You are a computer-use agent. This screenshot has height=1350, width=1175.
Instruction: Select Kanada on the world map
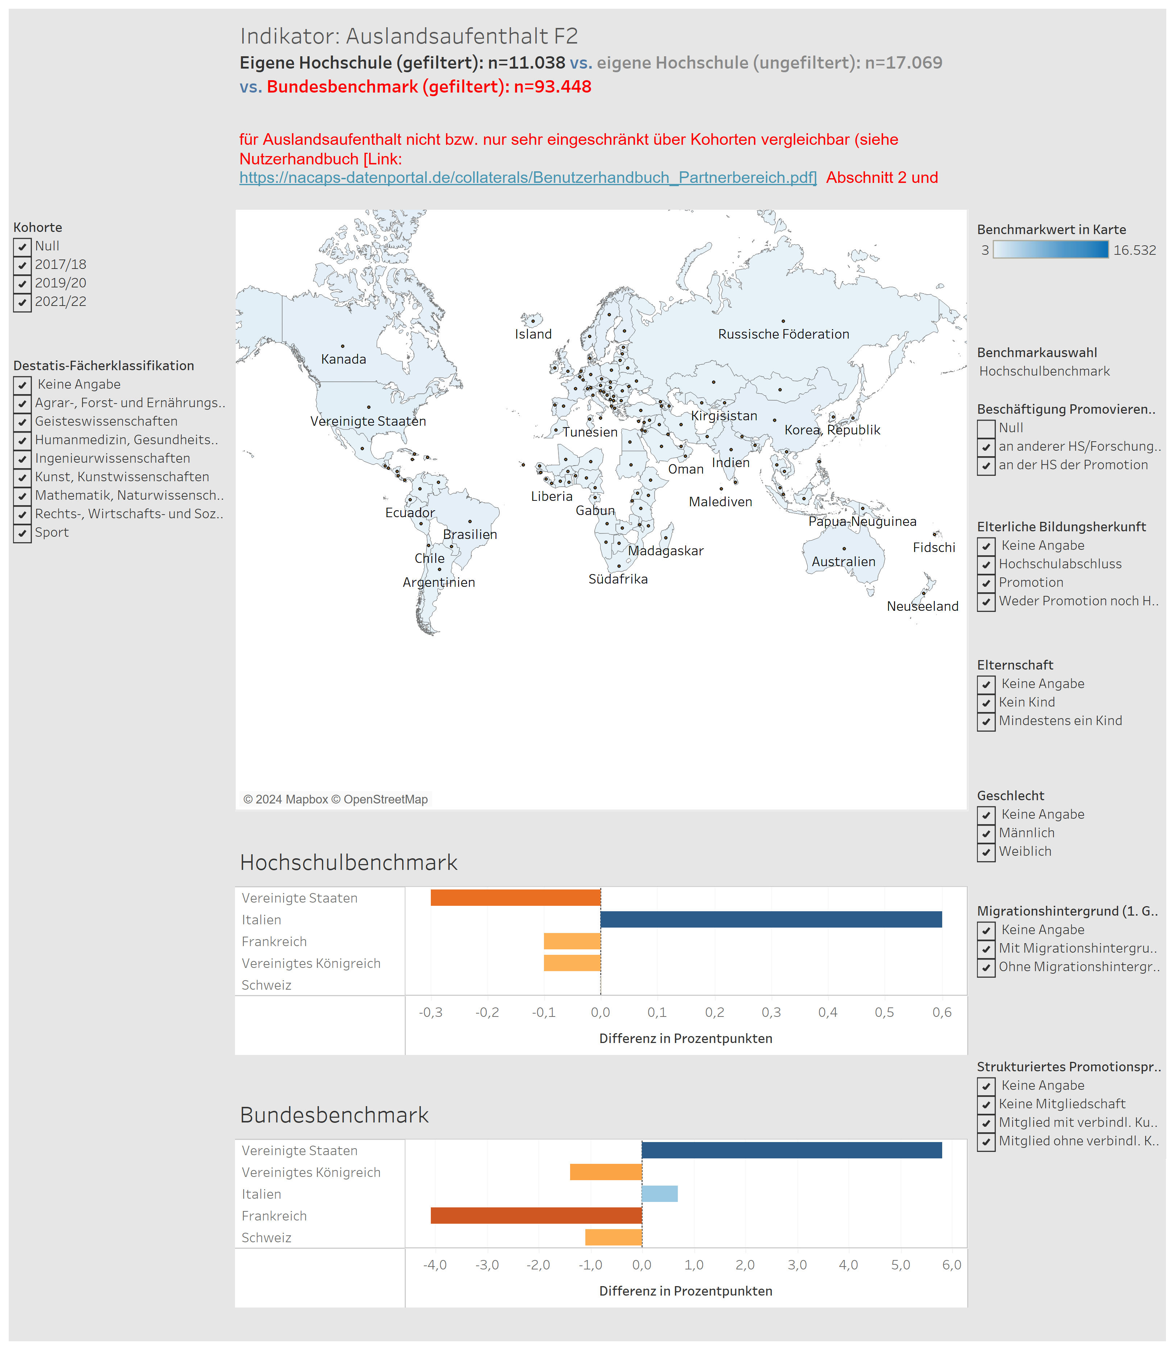pyautogui.click(x=343, y=359)
